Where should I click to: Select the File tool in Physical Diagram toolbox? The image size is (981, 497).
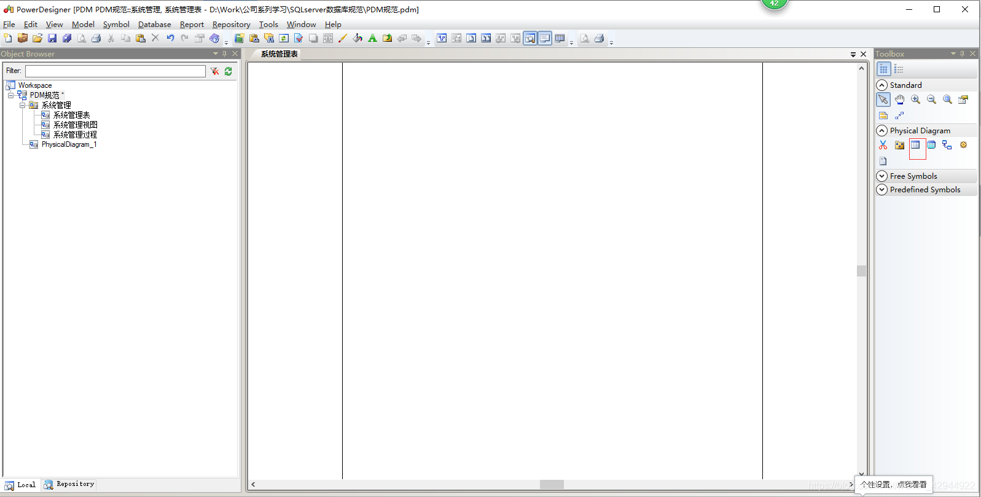tap(883, 161)
